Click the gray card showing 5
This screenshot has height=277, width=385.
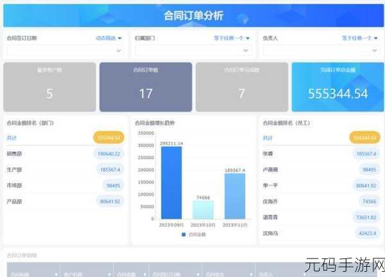[49, 87]
